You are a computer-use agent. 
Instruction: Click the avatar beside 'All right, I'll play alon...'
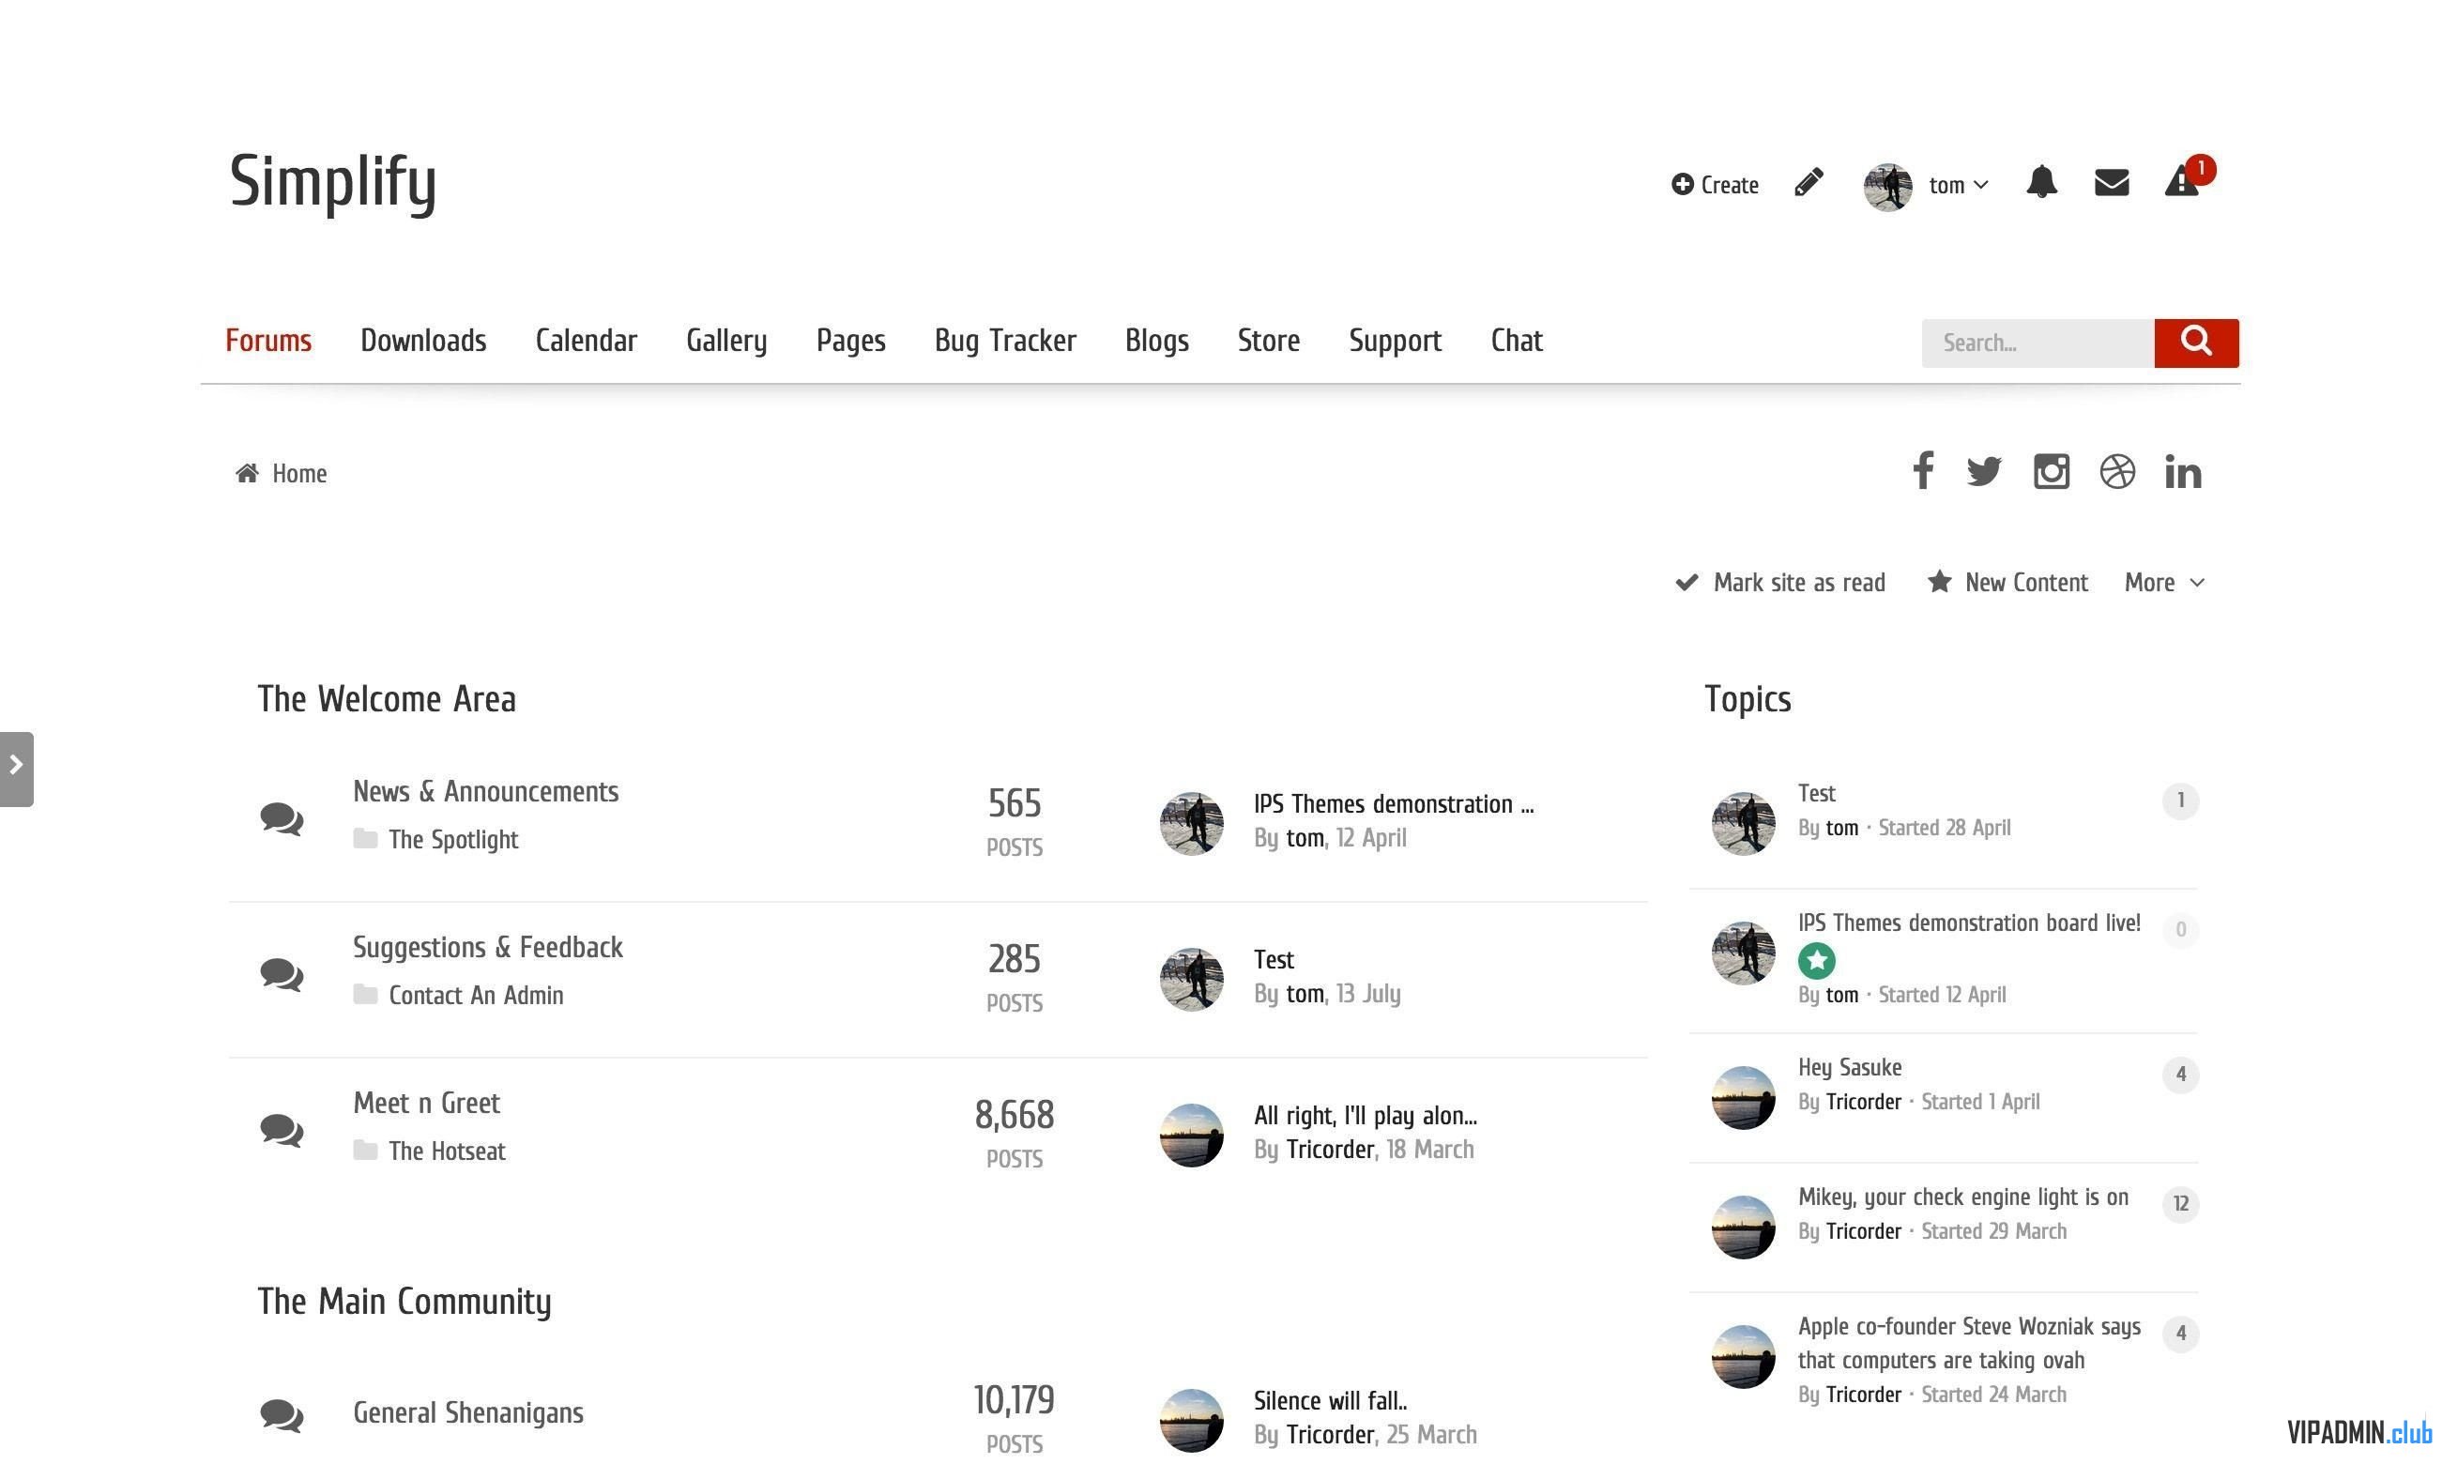1190,1135
